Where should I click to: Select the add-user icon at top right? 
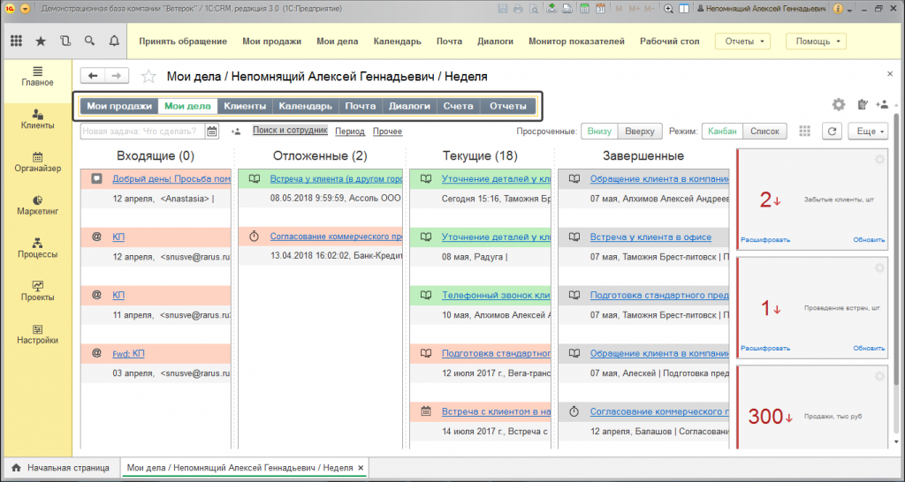pyautogui.click(x=881, y=104)
